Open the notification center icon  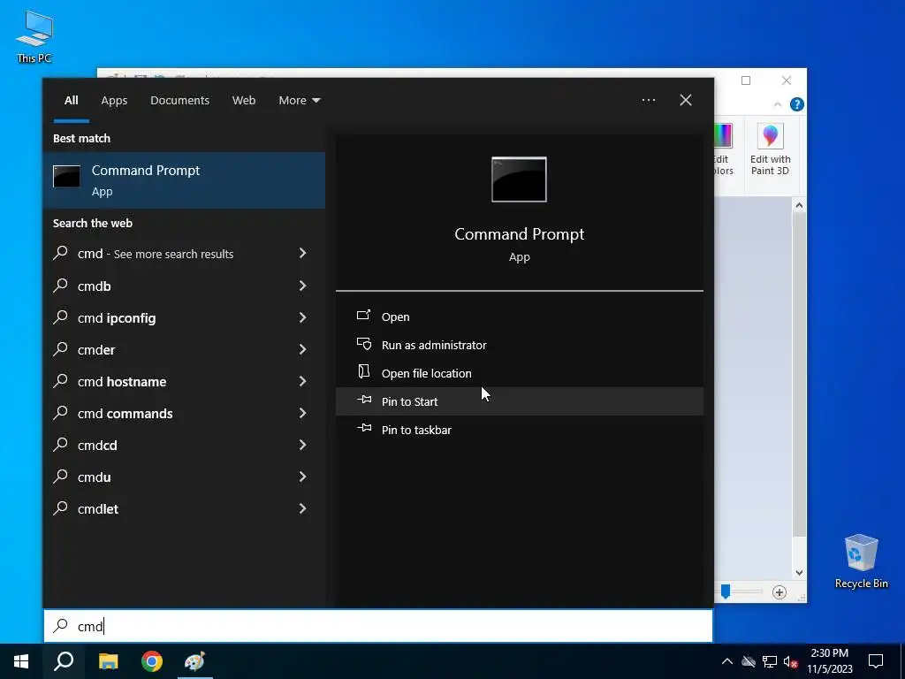tap(876, 661)
